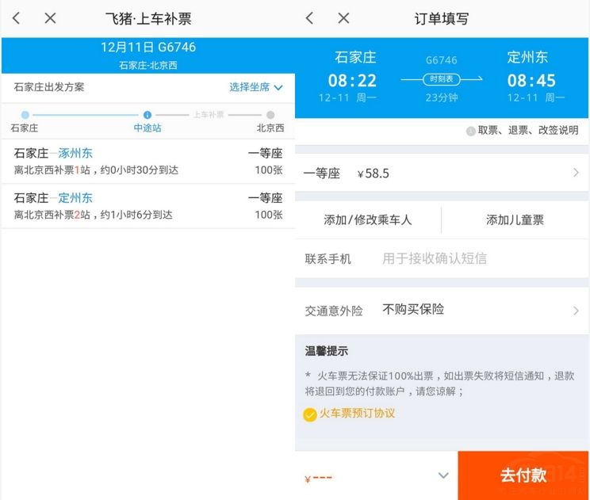
Task: Tap back arrow on 订单填写 screen
Action: (x=309, y=18)
